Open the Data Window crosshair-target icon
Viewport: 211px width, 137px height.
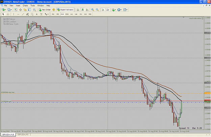coord(21,10)
